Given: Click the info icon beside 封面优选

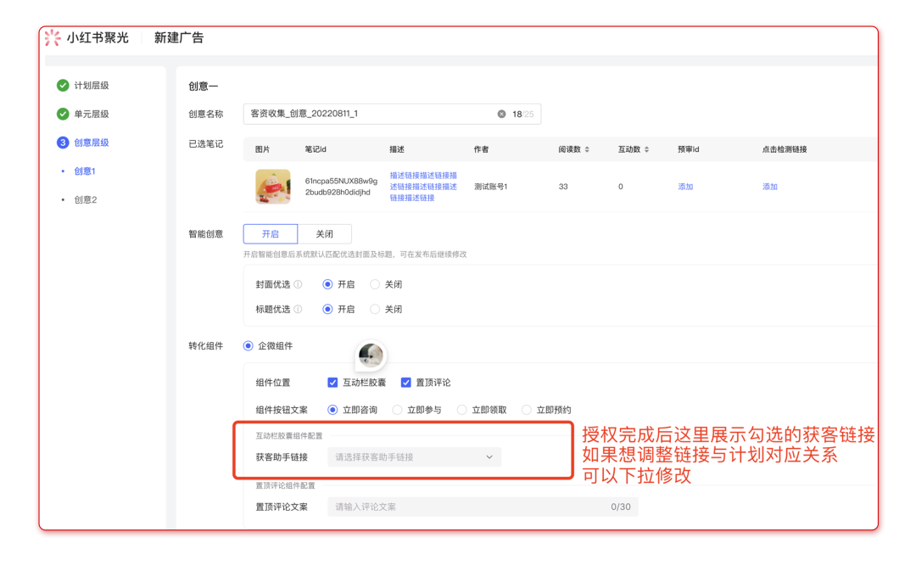Looking at the screenshot, I should click(298, 285).
